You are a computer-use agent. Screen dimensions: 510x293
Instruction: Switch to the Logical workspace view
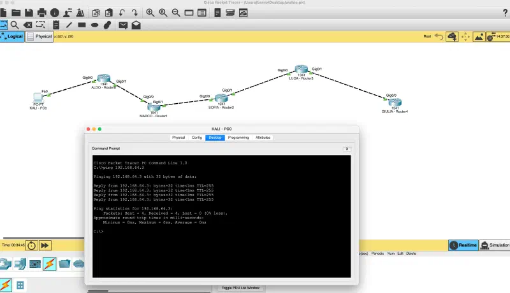click(x=12, y=37)
